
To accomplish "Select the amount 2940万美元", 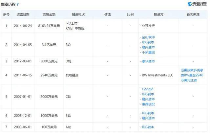I will point(49,75).
